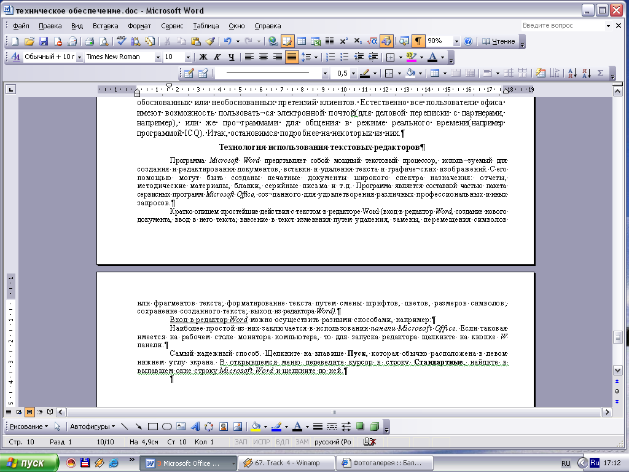
Task: Select the Rectangle drawing tool
Action: pos(152,427)
